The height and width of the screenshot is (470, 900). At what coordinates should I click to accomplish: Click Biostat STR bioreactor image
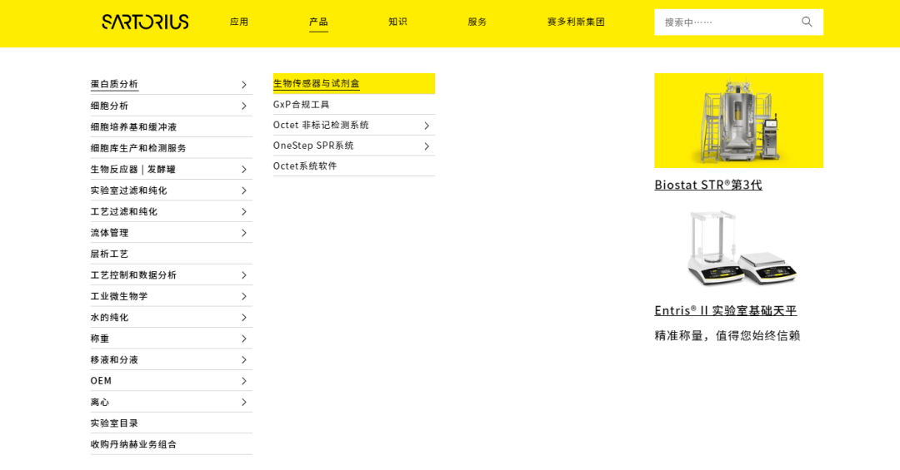[x=738, y=121]
